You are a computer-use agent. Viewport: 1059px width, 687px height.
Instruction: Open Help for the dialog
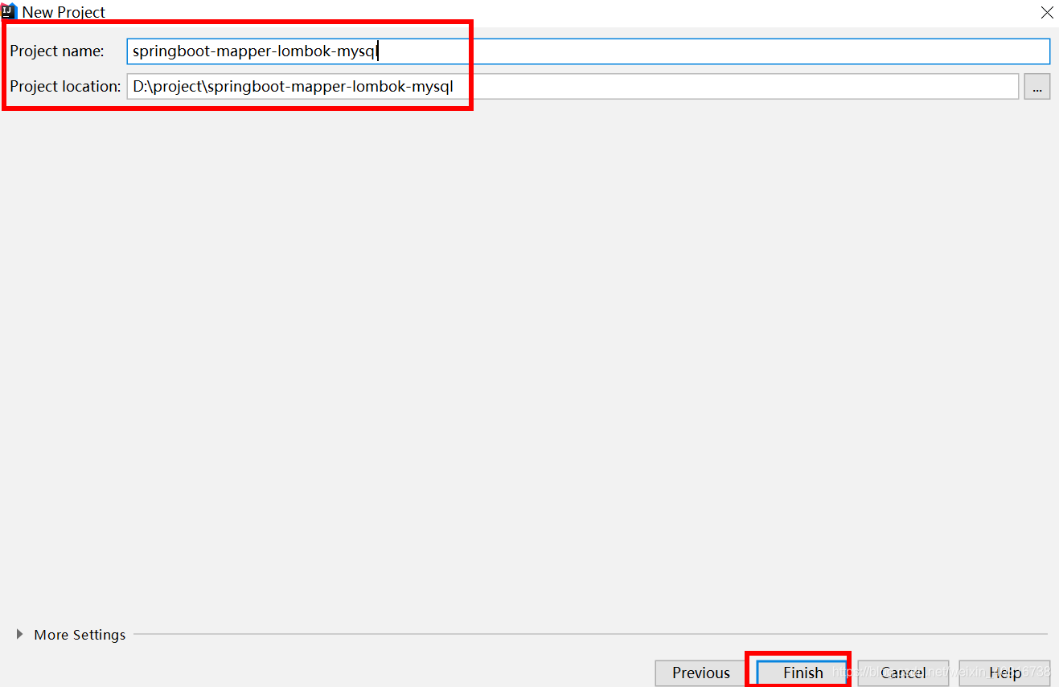click(1005, 673)
